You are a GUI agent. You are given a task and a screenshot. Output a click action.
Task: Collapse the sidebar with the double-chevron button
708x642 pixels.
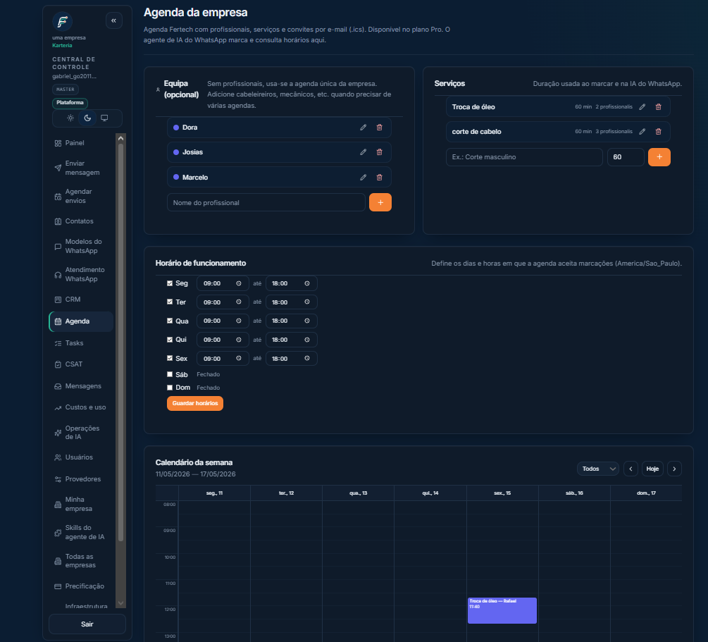pyautogui.click(x=114, y=20)
